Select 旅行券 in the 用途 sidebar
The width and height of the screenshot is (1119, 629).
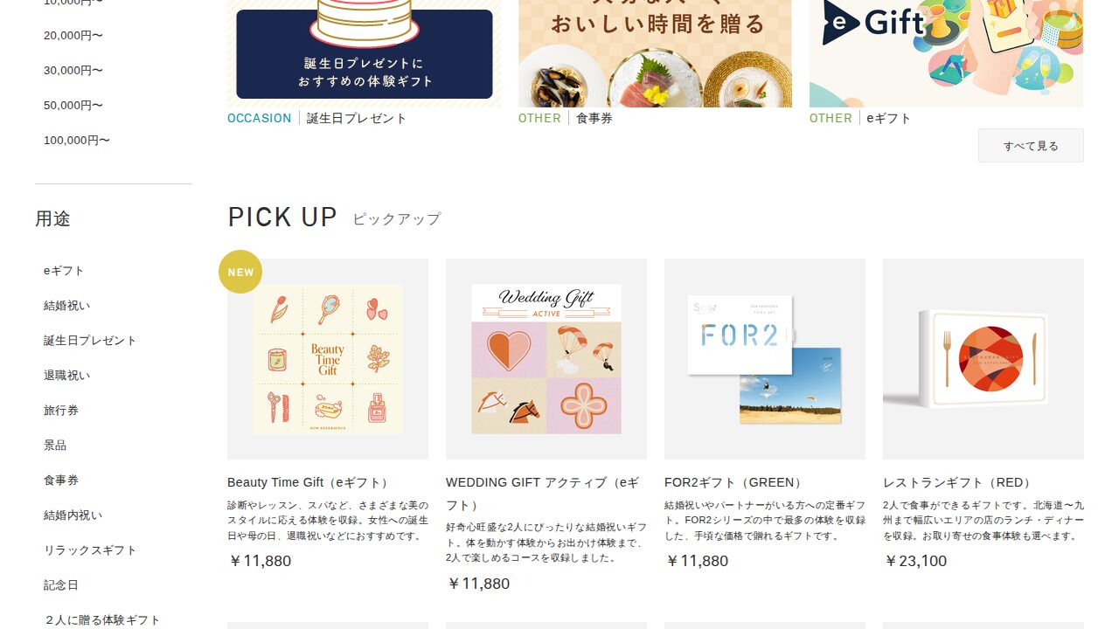pos(61,411)
